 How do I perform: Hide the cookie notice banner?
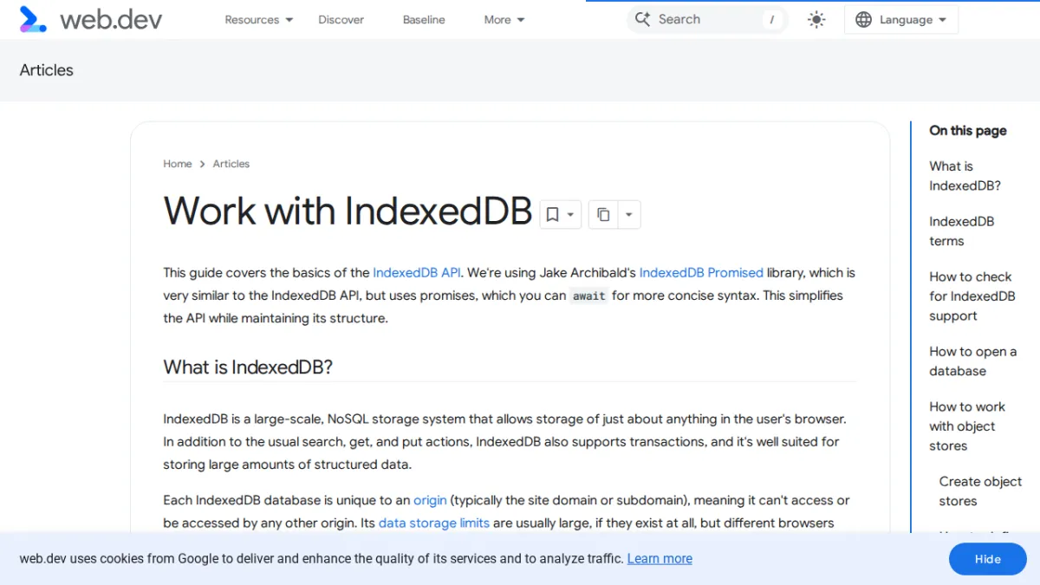pyautogui.click(x=988, y=559)
